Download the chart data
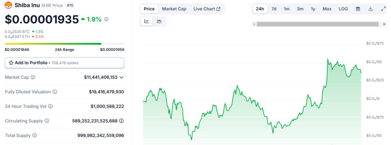Image resolution: width=391 pixels, height=145 pixels. coord(370,9)
